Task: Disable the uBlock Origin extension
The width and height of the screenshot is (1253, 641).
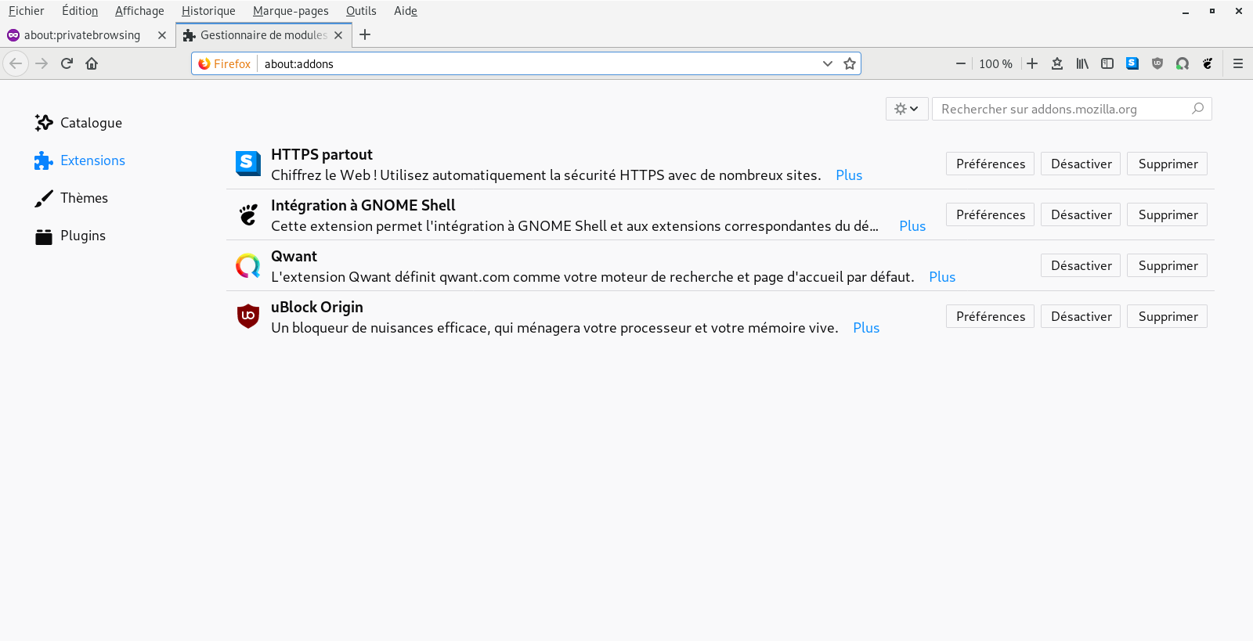Action: (x=1081, y=316)
